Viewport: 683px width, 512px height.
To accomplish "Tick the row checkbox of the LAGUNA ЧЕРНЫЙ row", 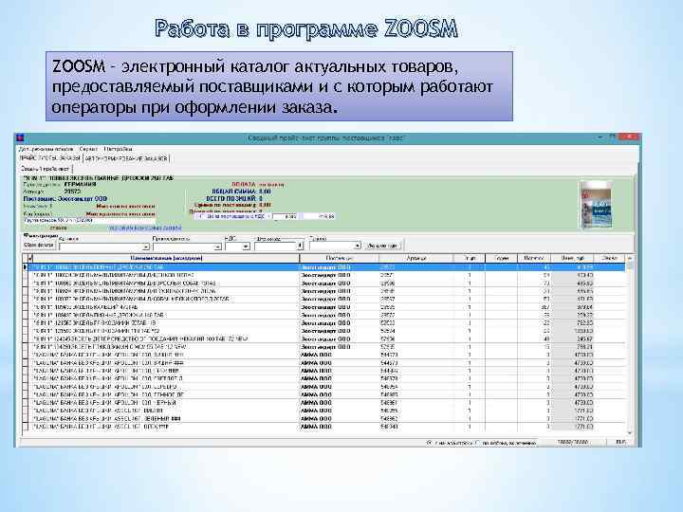I will click(26, 403).
